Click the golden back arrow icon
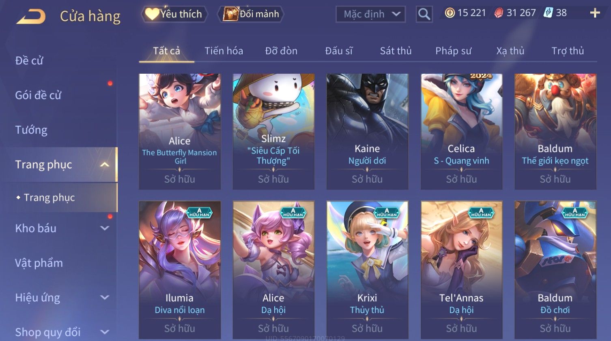Image resolution: width=611 pixels, height=341 pixels. point(31,17)
